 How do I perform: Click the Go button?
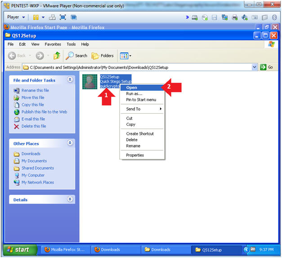pos(267,67)
